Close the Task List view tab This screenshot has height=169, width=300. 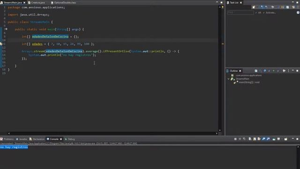(241, 3)
